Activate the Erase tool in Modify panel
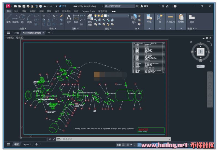The width and height of the screenshot is (217, 151). click(x=61, y=16)
